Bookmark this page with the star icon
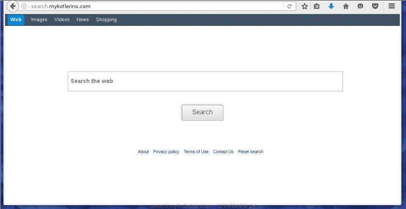Screen dimensions: 406x209 coord(304,6)
